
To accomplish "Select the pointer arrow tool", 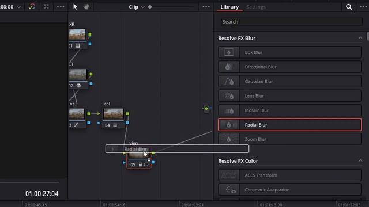I will point(75,7).
